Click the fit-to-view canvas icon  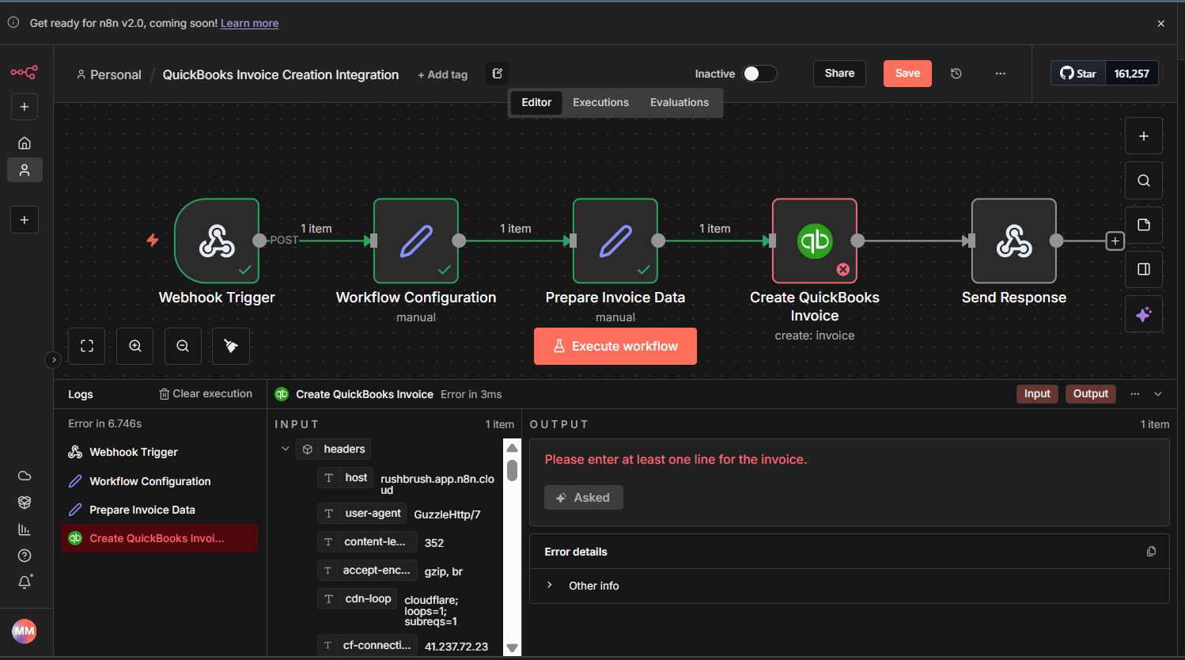pos(87,346)
